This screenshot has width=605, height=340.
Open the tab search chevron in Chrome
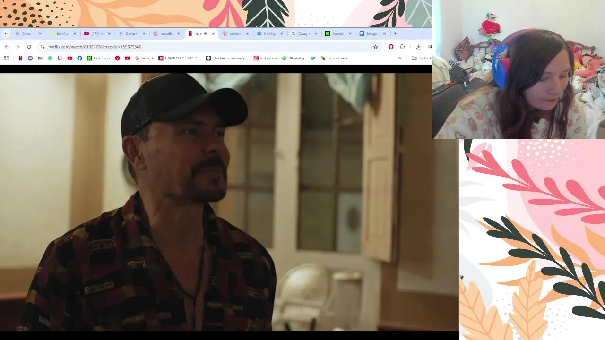coord(6,34)
